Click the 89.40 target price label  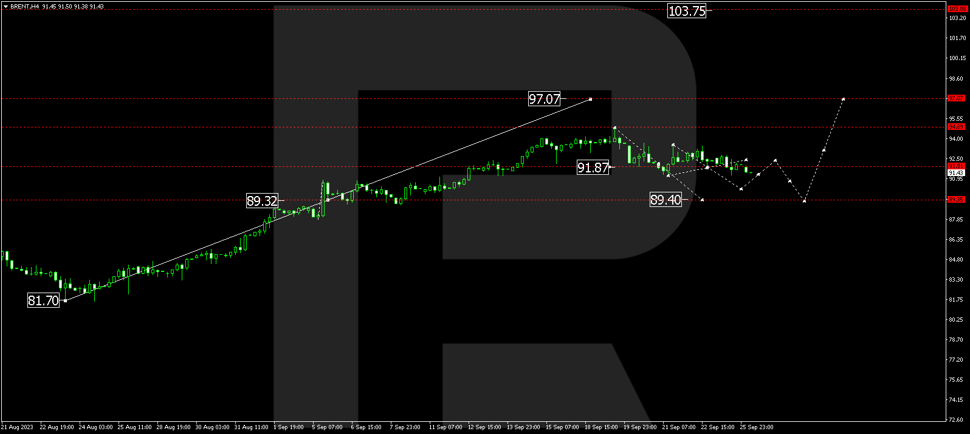click(666, 200)
